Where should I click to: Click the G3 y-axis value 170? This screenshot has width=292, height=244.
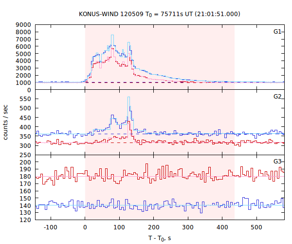pos(25,184)
